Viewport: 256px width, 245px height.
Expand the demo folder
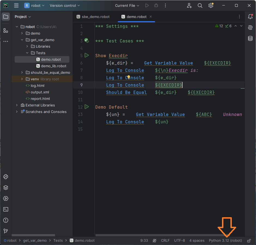(x=22, y=33)
